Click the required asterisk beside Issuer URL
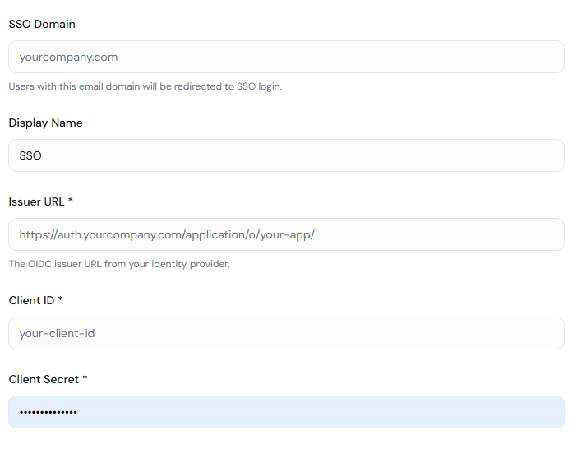 (x=72, y=201)
